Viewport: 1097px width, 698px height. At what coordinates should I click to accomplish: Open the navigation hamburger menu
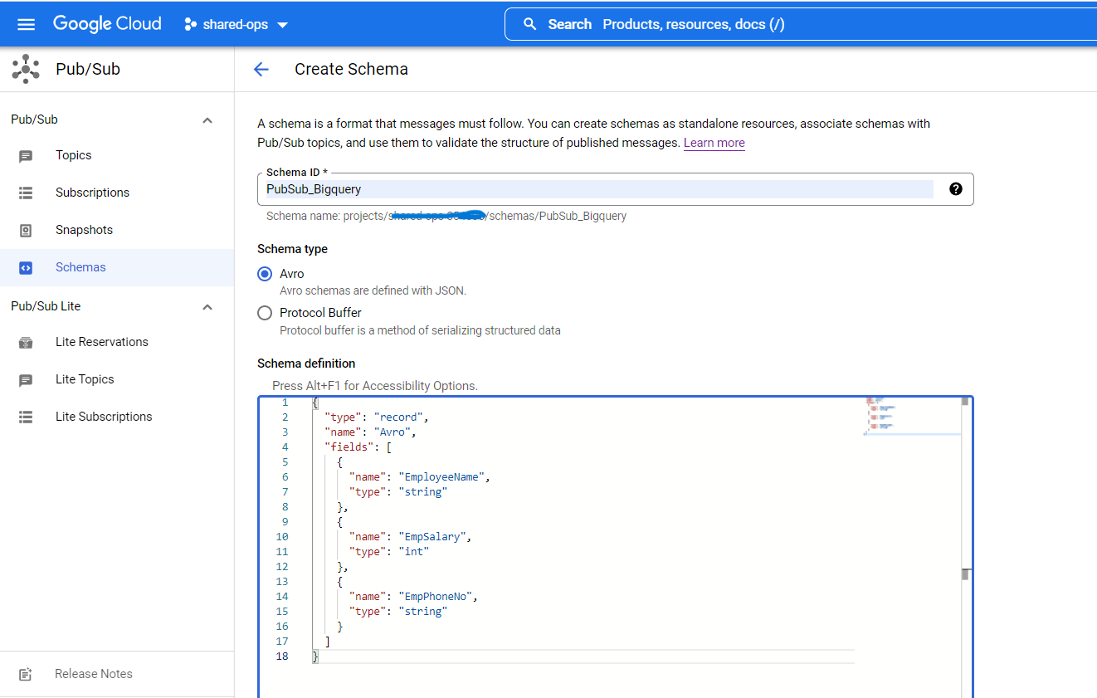coord(26,23)
